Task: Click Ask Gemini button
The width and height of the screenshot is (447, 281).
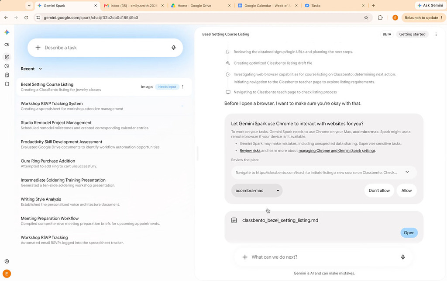Action: pos(430,5)
